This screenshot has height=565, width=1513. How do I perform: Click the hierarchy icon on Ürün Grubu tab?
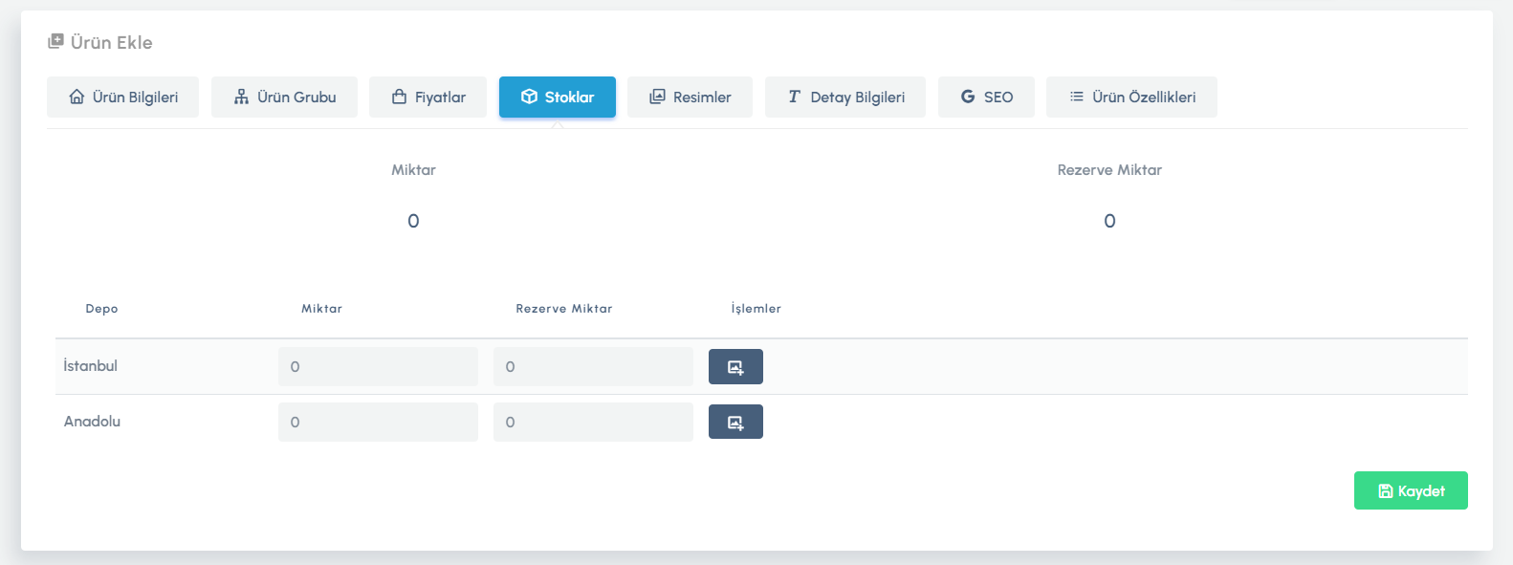(x=241, y=98)
